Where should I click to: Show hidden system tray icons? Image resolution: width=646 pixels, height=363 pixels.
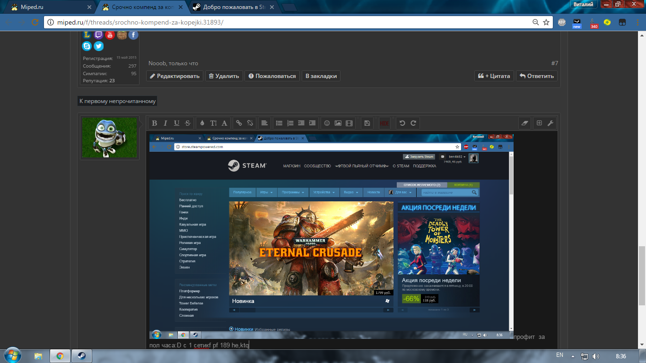tap(573, 355)
